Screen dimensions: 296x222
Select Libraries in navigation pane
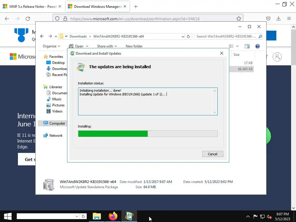point(53,87)
